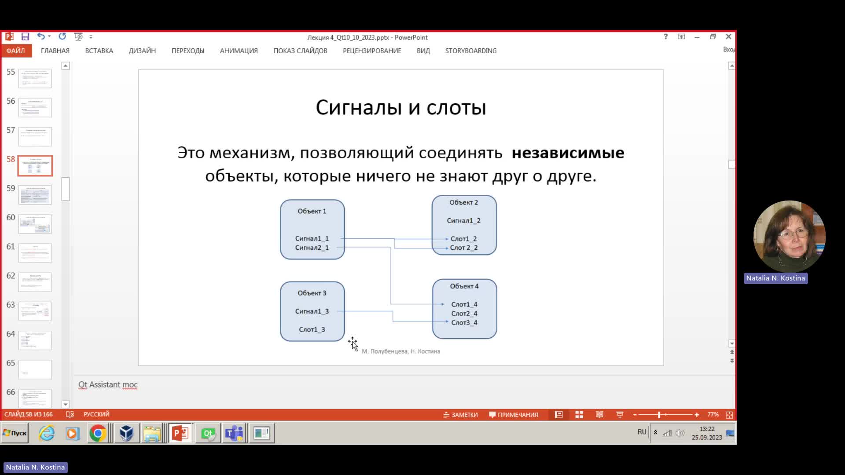This screenshot has height=475, width=845.
Task: Open Internet Explorer from taskbar
Action: [47, 433]
